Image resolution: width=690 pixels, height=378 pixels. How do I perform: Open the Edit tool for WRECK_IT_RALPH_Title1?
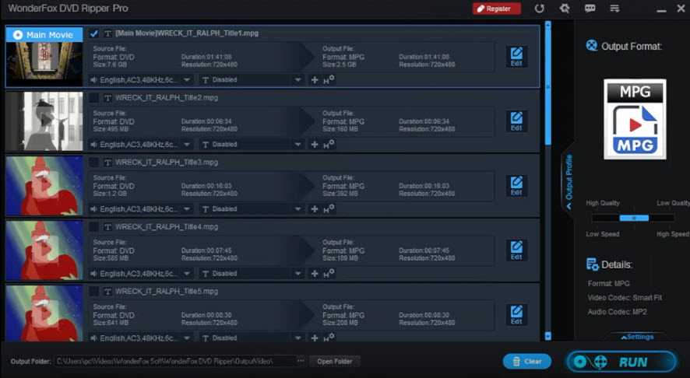click(x=516, y=57)
